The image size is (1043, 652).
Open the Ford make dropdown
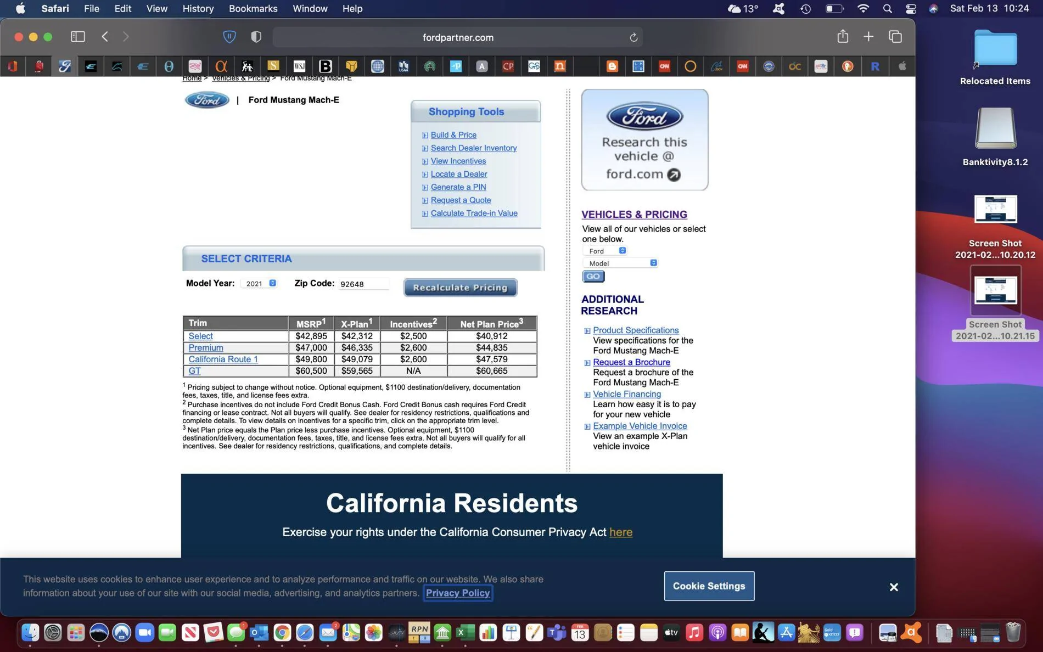tap(604, 251)
